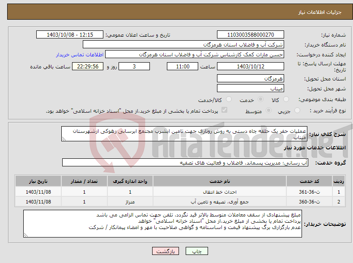Click the request creator name field
This screenshot has width=353, height=263.
pyautogui.click(x=195, y=55)
